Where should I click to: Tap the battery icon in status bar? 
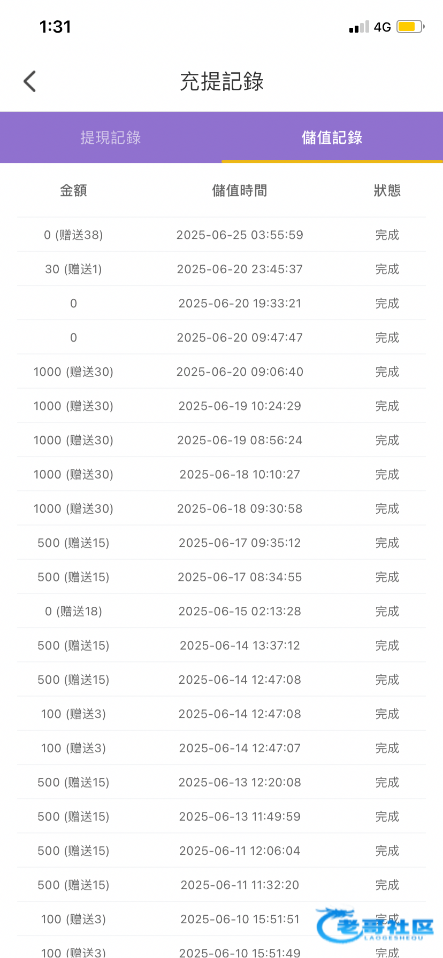(410, 27)
